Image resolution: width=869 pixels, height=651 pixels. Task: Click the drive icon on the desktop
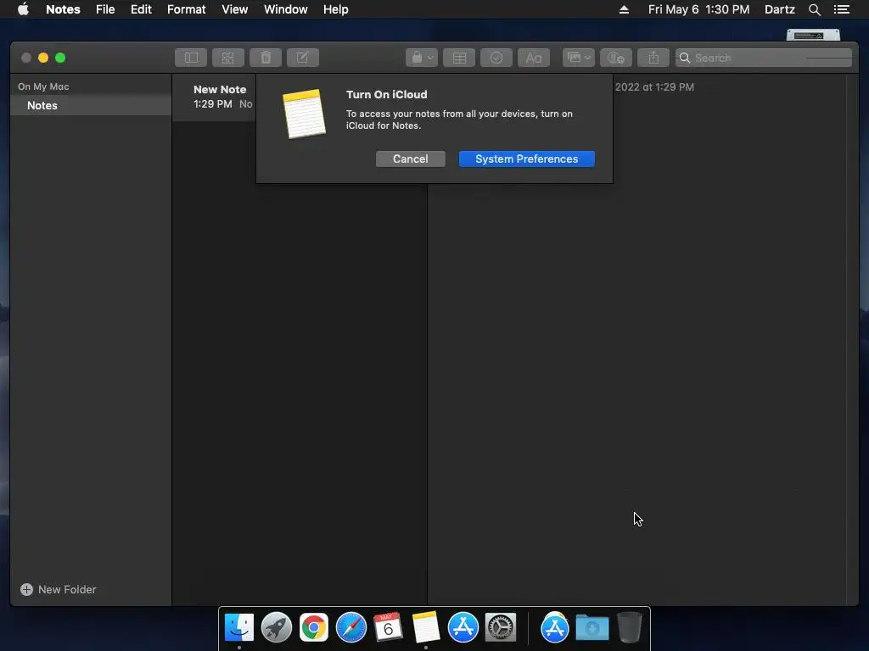click(813, 35)
